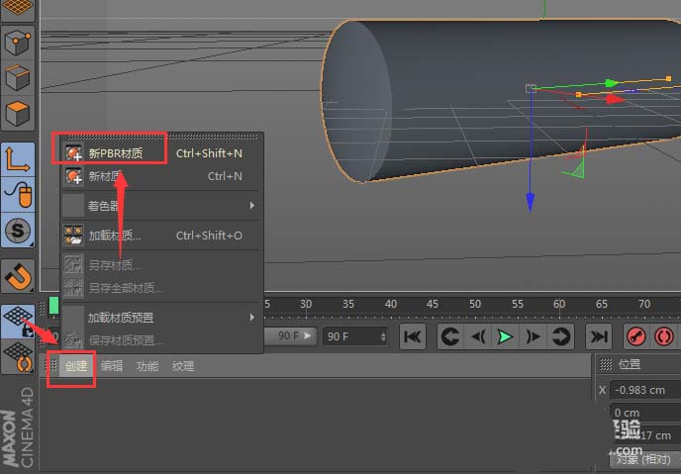
Task: Click the Tweak mode mouse icon
Action: (18, 194)
